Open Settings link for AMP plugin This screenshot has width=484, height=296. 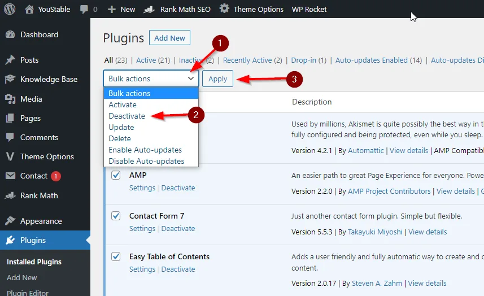coord(142,188)
